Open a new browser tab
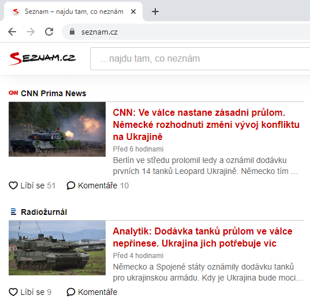The width and height of the screenshot is (310, 303). [x=155, y=12]
